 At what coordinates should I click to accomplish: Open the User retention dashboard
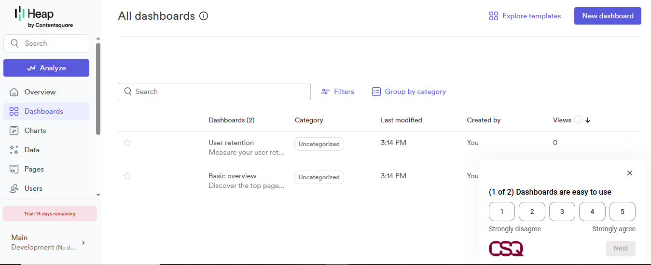231,143
